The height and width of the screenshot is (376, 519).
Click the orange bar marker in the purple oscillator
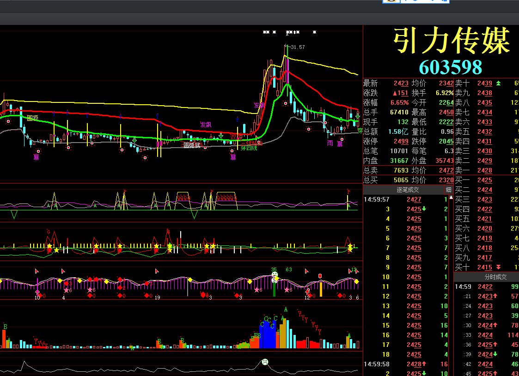click(x=321, y=288)
